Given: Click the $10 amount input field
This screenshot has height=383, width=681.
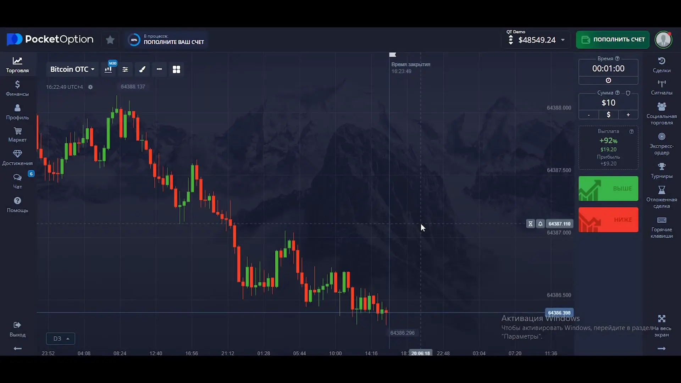Looking at the screenshot, I should [608, 103].
